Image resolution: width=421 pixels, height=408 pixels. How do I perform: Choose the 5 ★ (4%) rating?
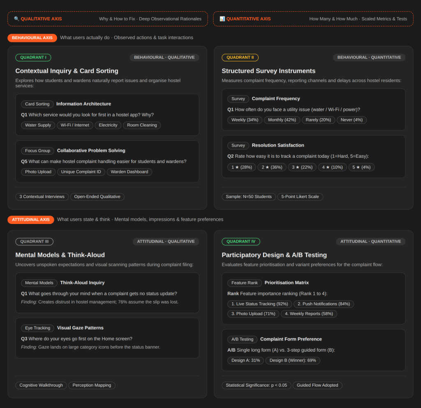tap(361, 167)
